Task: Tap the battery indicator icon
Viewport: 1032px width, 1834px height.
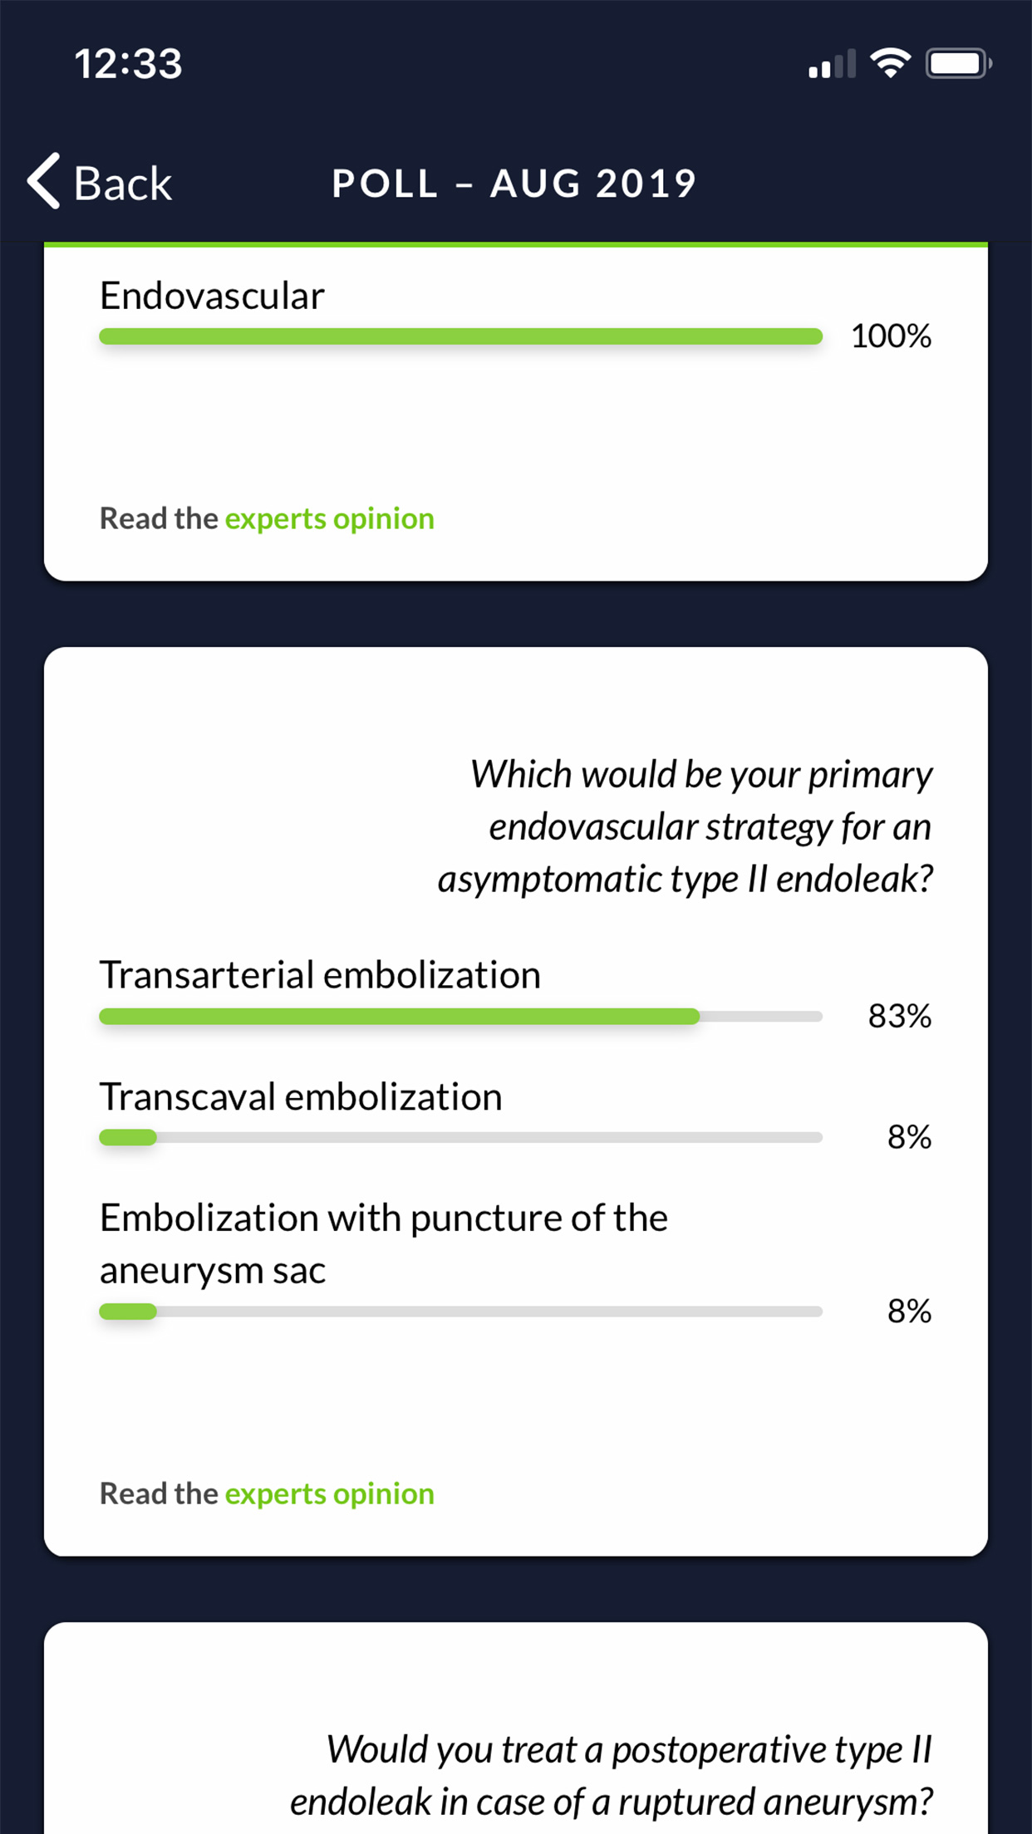Action: pos(958,64)
